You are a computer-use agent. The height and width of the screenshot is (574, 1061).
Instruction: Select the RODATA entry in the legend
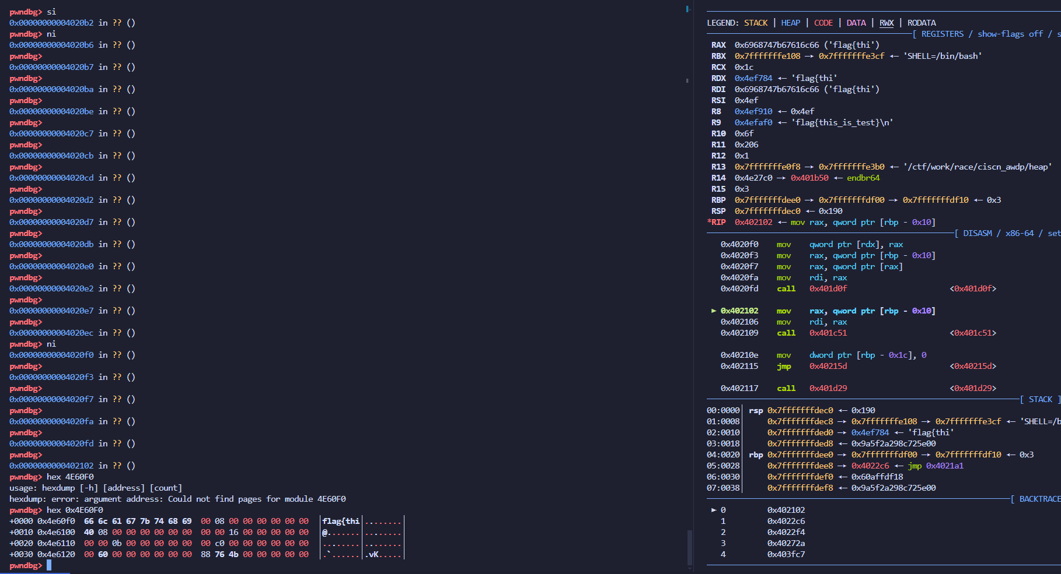click(x=922, y=23)
